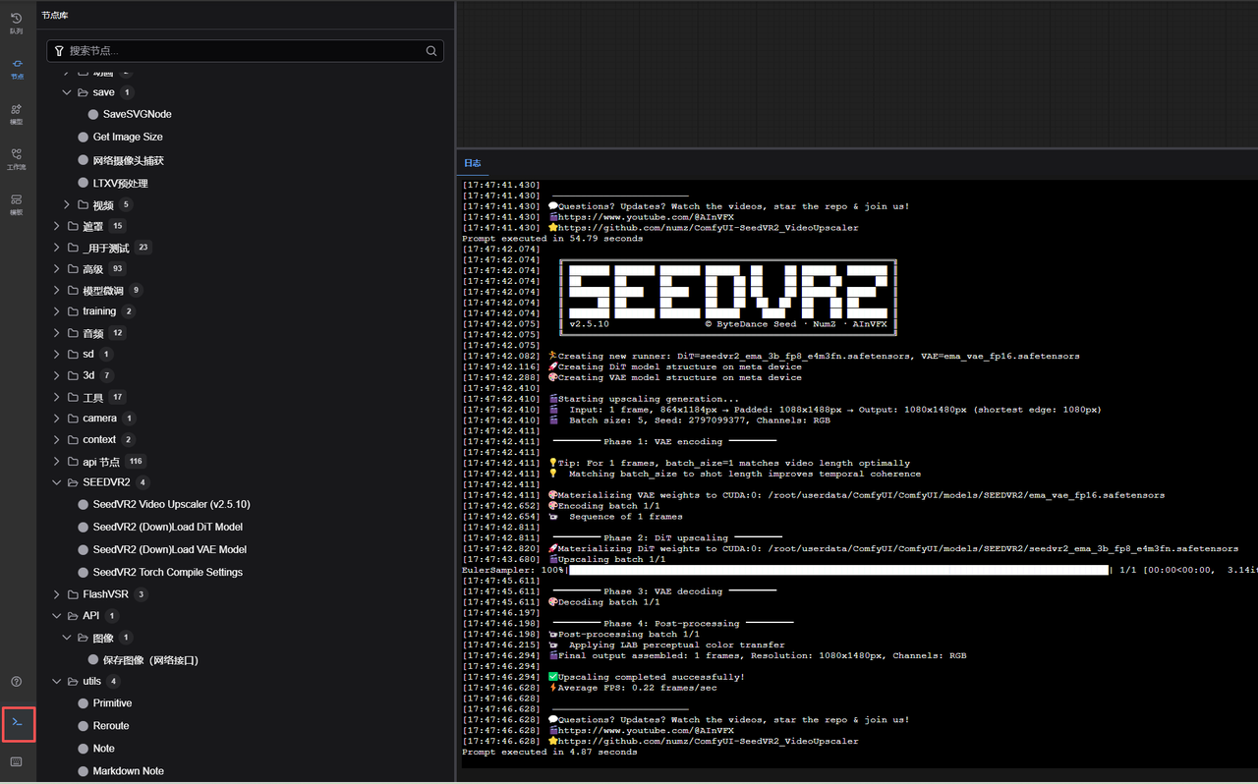This screenshot has width=1258, height=784.
Task: Select the SaveSVGNode node
Action: tap(138, 114)
